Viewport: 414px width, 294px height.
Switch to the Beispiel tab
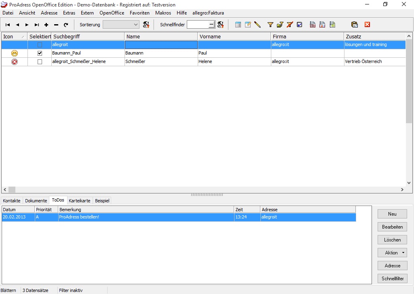(x=102, y=201)
